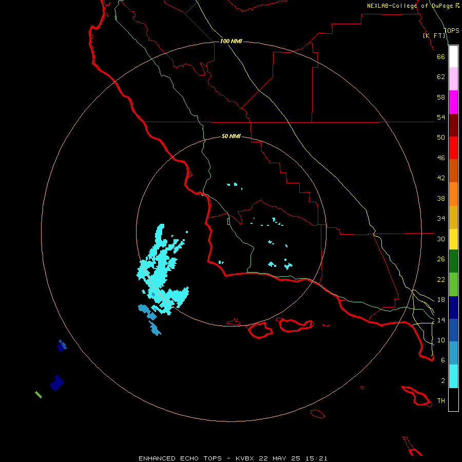Click the legend value "38"
Image resolution: width=462 pixels, height=462 pixels.
(441, 198)
